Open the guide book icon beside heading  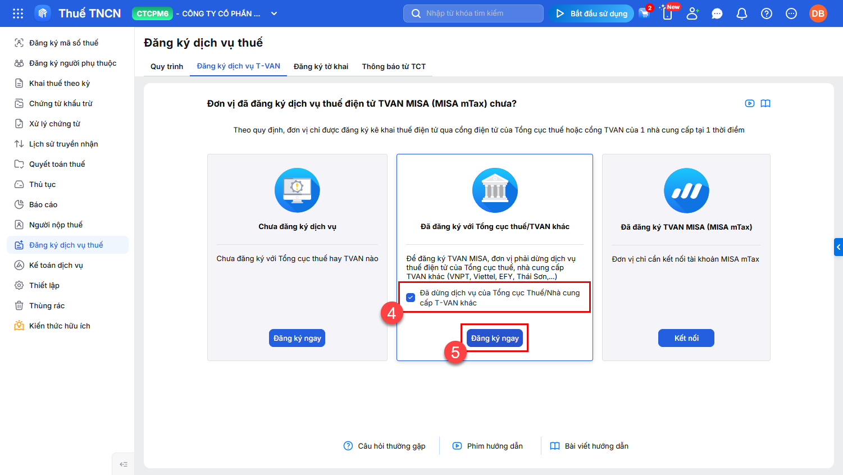coord(765,103)
